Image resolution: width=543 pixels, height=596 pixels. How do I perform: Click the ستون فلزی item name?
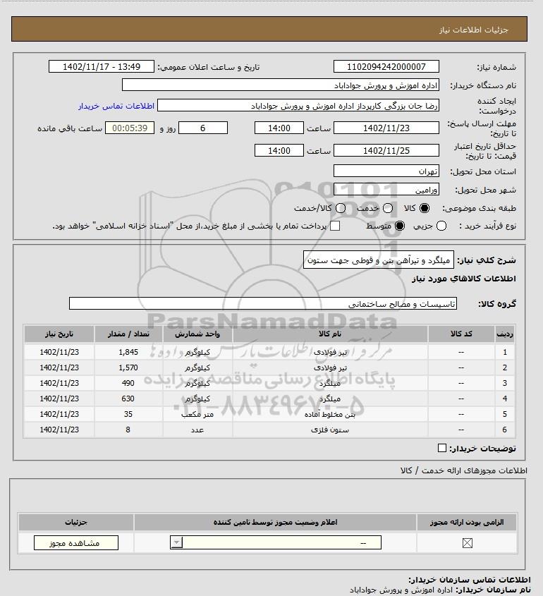(x=330, y=430)
